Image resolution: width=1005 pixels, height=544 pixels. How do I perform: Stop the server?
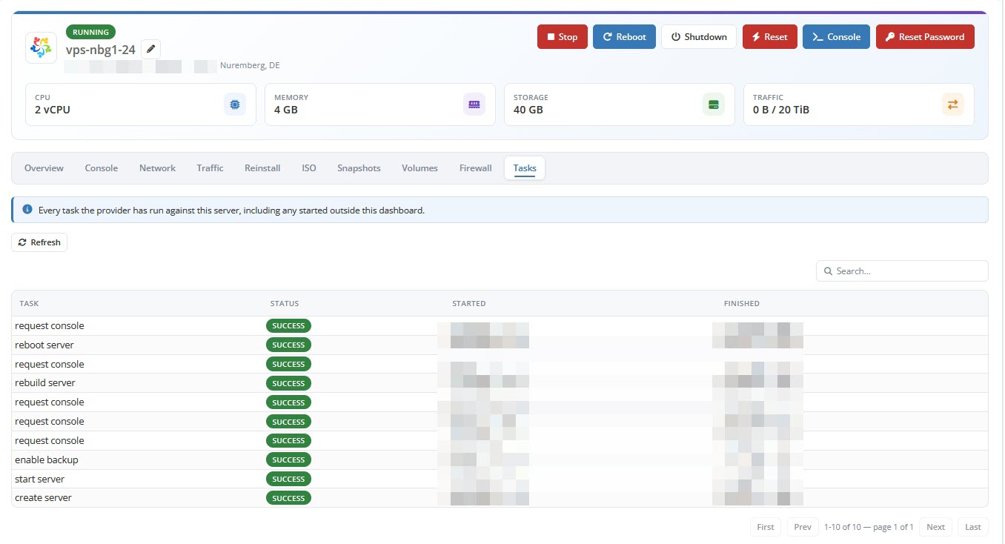563,37
